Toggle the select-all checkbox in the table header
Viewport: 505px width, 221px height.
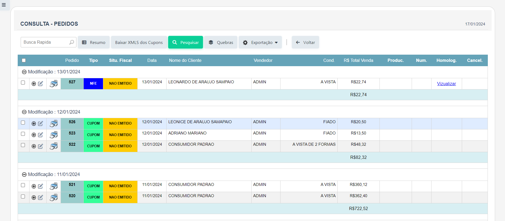click(x=24, y=60)
